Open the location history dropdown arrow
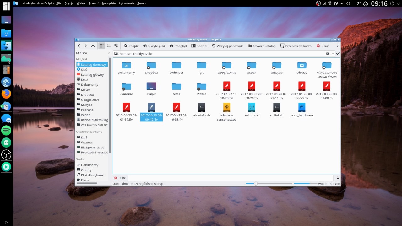Image resolution: width=402 pixels, height=226 pixels. pyautogui.click(x=333, y=54)
